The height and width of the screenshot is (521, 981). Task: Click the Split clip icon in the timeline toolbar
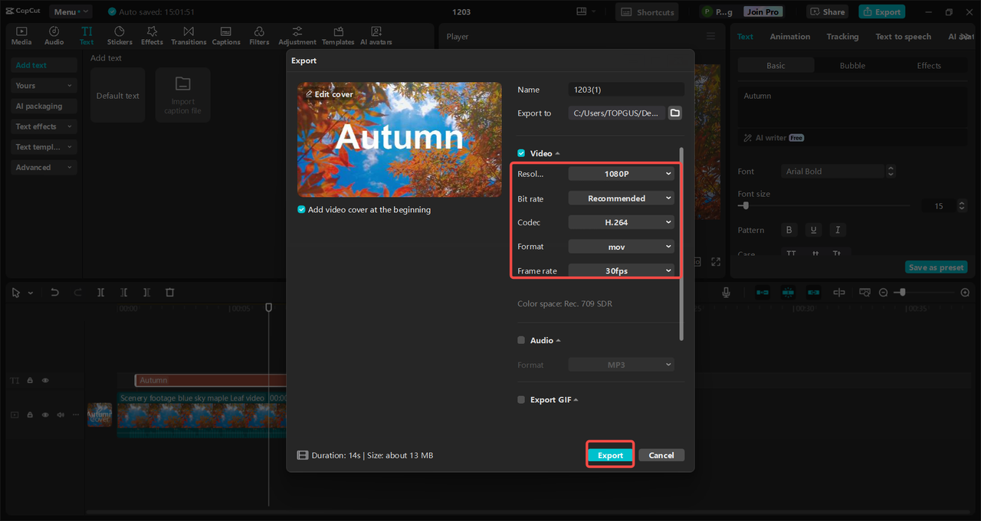click(100, 293)
